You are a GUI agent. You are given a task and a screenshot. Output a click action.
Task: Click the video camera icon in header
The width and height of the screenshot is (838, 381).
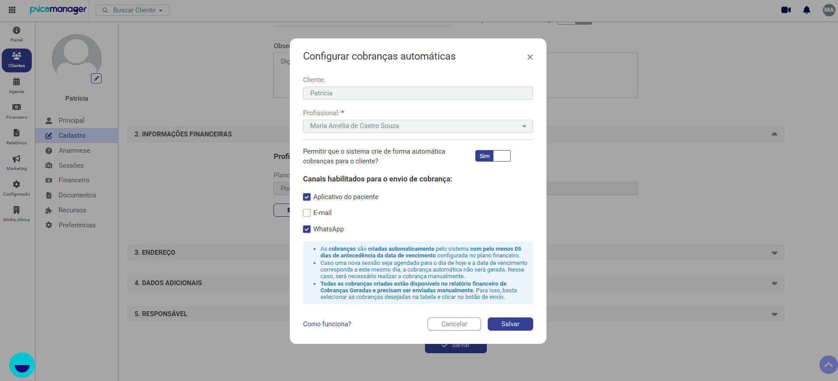786,10
